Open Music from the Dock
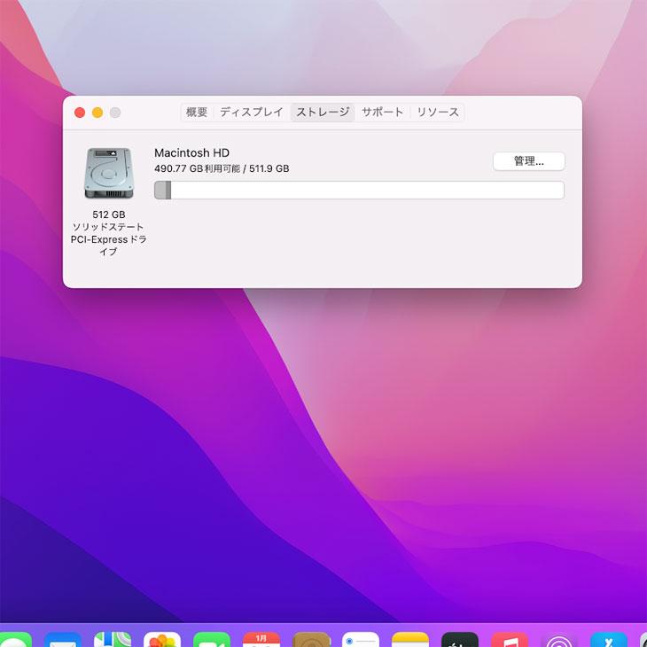This screenshot has width=647, height=647. [510, 639]
